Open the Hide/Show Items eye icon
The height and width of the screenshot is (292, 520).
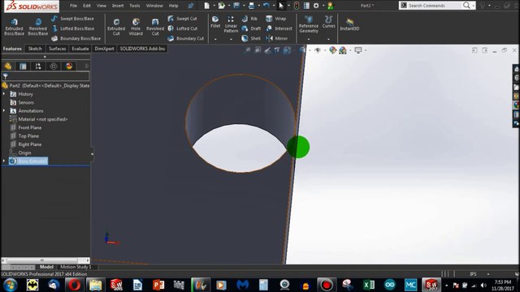(318, 50)
